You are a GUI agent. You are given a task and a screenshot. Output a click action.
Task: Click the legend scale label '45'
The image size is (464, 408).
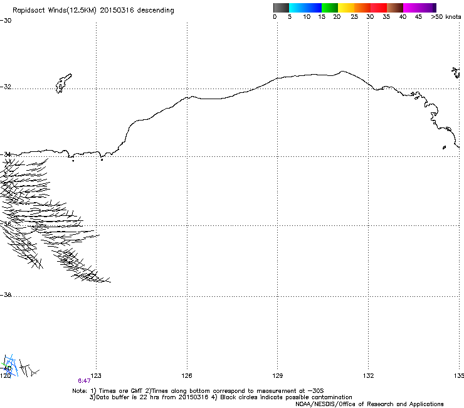pos(418,17)
